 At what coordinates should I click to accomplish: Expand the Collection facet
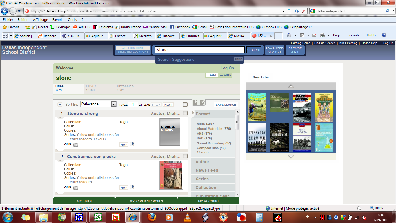pyautogui.click(x=213, y=188)
